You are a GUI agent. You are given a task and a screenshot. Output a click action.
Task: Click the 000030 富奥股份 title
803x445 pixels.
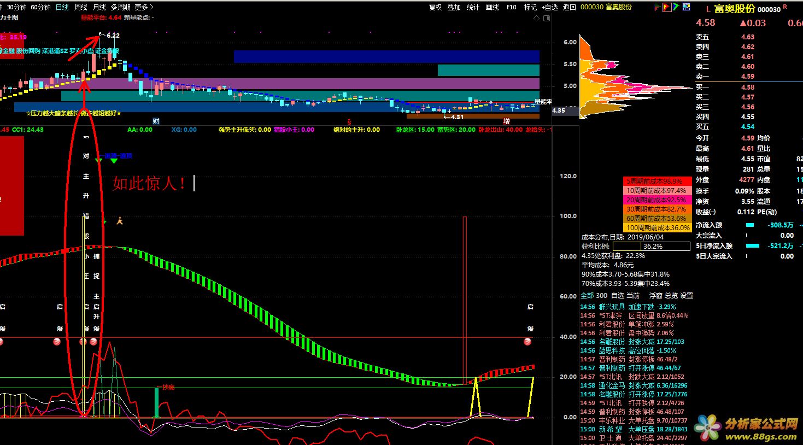tap(606, 7)
